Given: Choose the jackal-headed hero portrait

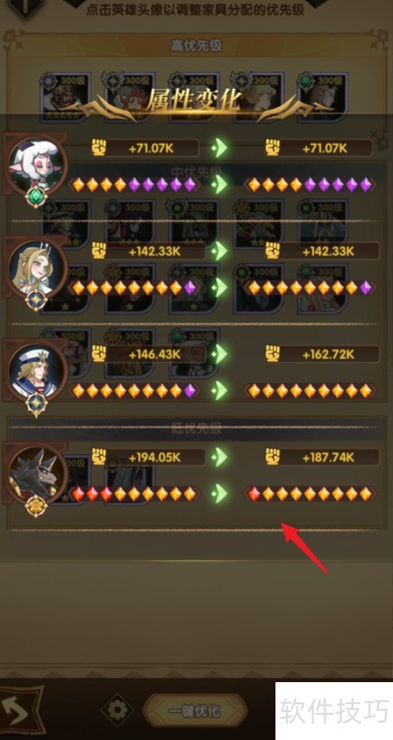Looking at the screenshot, I should coord(36,473).
